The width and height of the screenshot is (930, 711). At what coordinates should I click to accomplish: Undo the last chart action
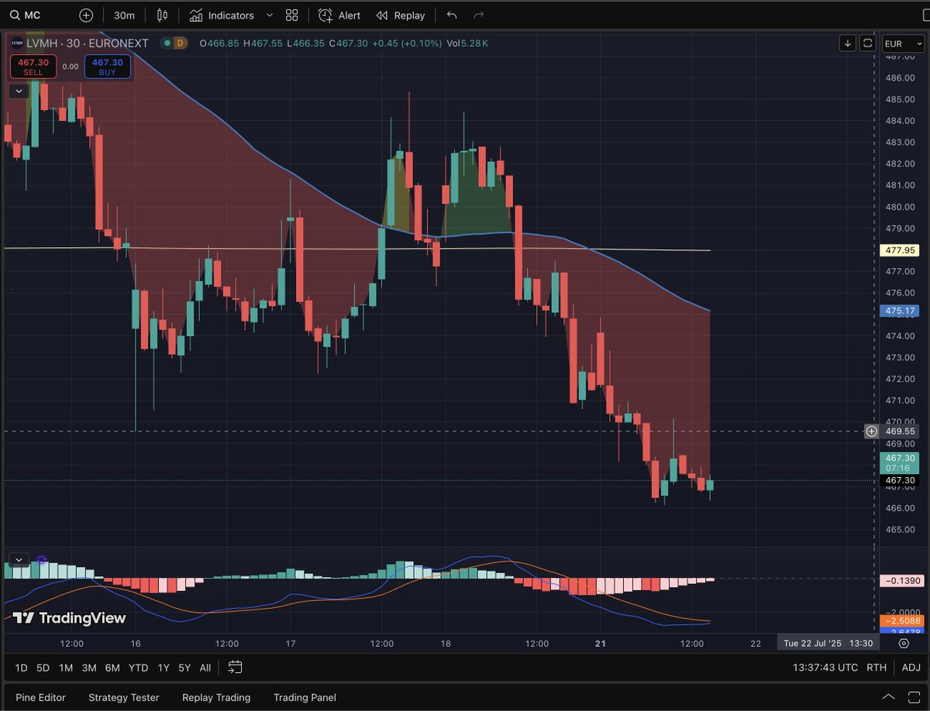click(452, 15)
